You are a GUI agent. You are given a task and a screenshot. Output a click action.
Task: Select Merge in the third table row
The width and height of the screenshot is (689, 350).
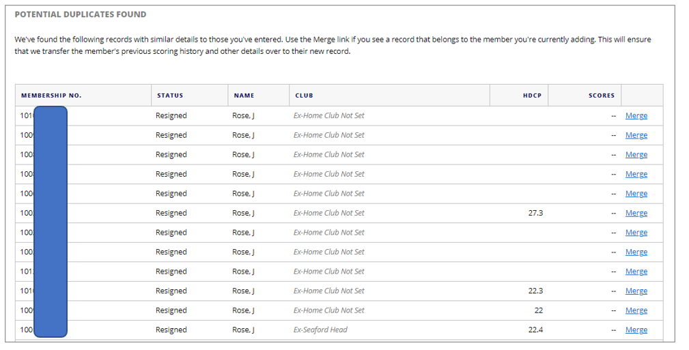(636, 155)
